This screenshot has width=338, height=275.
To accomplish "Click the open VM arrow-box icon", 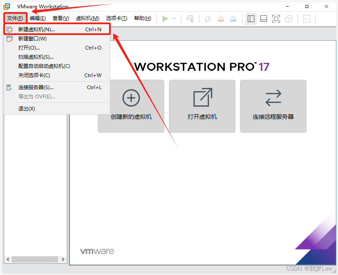I will pos(203,97).
